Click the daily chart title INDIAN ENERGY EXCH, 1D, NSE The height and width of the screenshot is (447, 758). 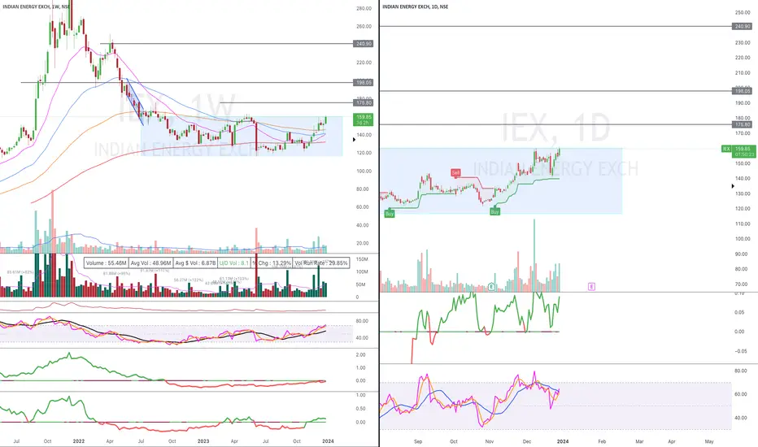pos(416,7)
